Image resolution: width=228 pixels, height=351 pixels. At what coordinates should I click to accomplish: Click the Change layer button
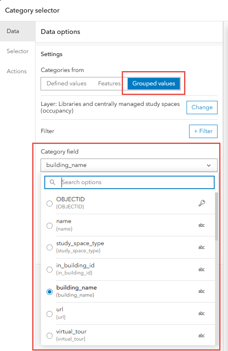click(202, 108)
